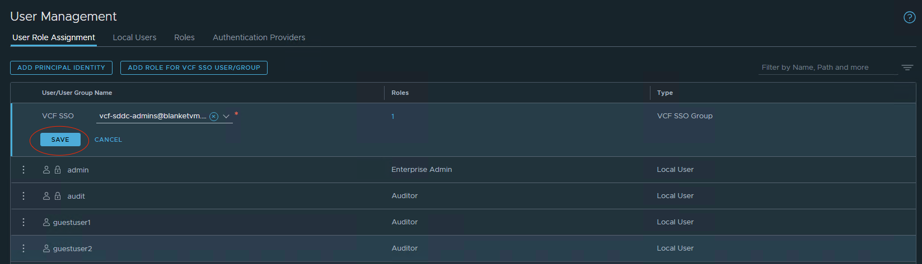Click the lock icon beside admin
922x264 pixels.
58,170
